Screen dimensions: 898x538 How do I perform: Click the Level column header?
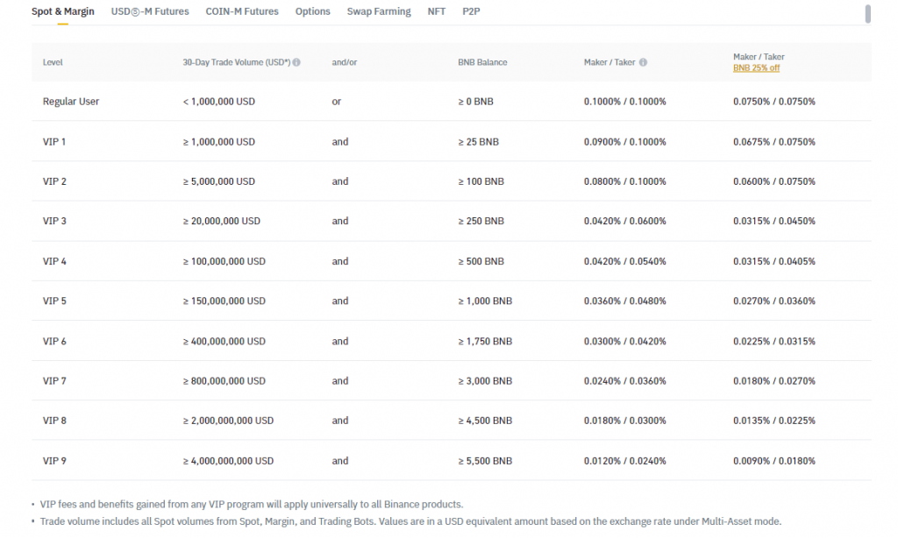tap(53, 63)
